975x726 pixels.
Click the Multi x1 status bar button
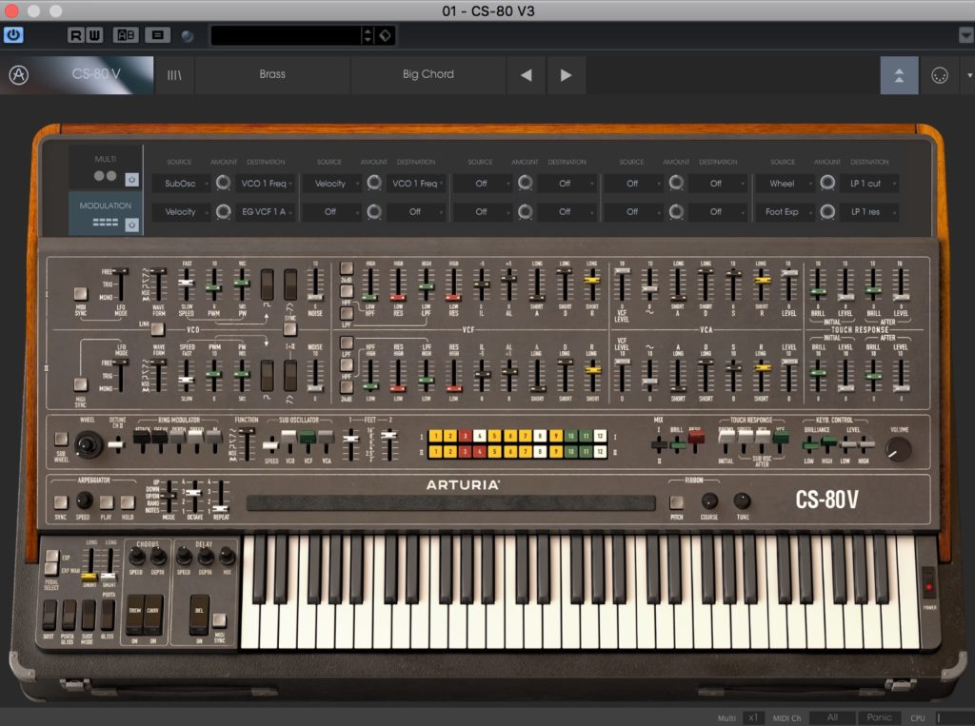pyautogui.click(x=753, y=717)
